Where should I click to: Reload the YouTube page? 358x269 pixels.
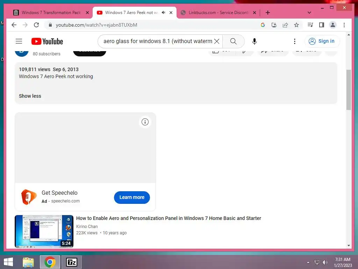(36, 25)
